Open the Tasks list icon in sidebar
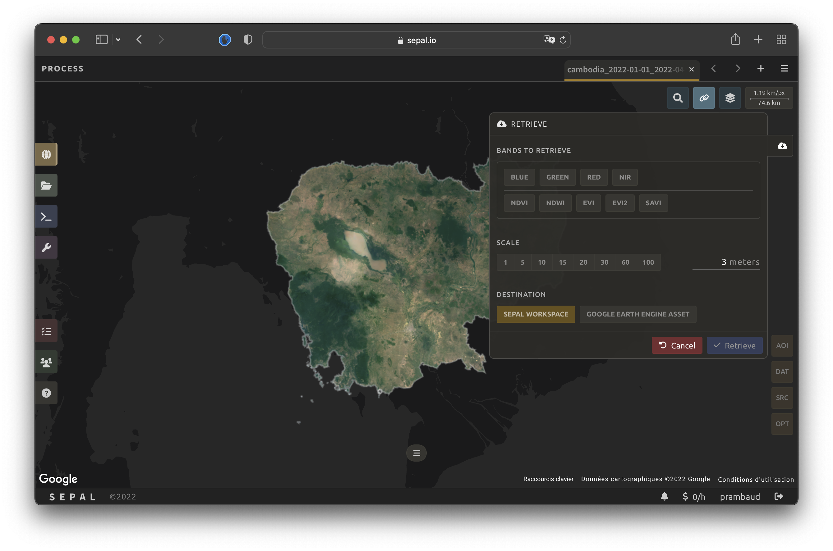 click(46, 331)
